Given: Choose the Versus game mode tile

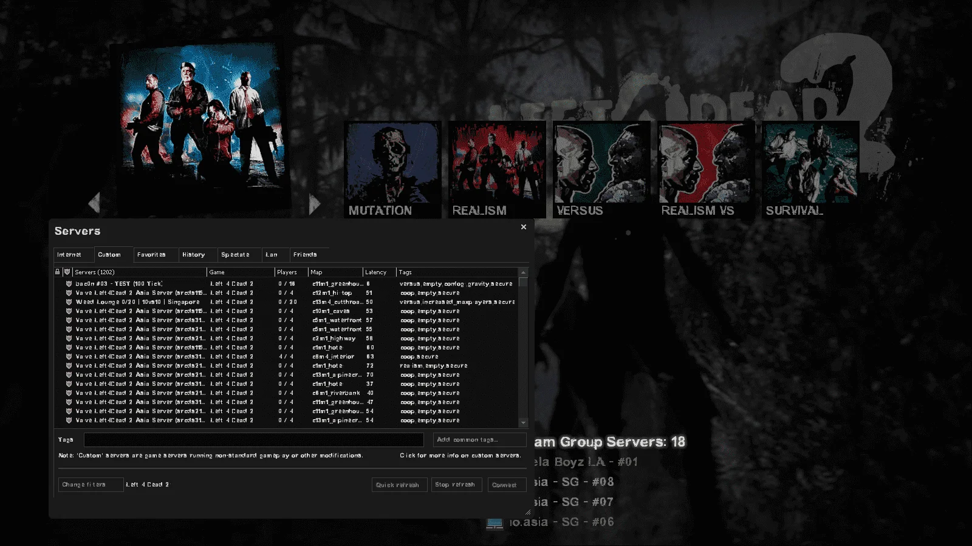Looking at the screenshot, I should [601, 169].
